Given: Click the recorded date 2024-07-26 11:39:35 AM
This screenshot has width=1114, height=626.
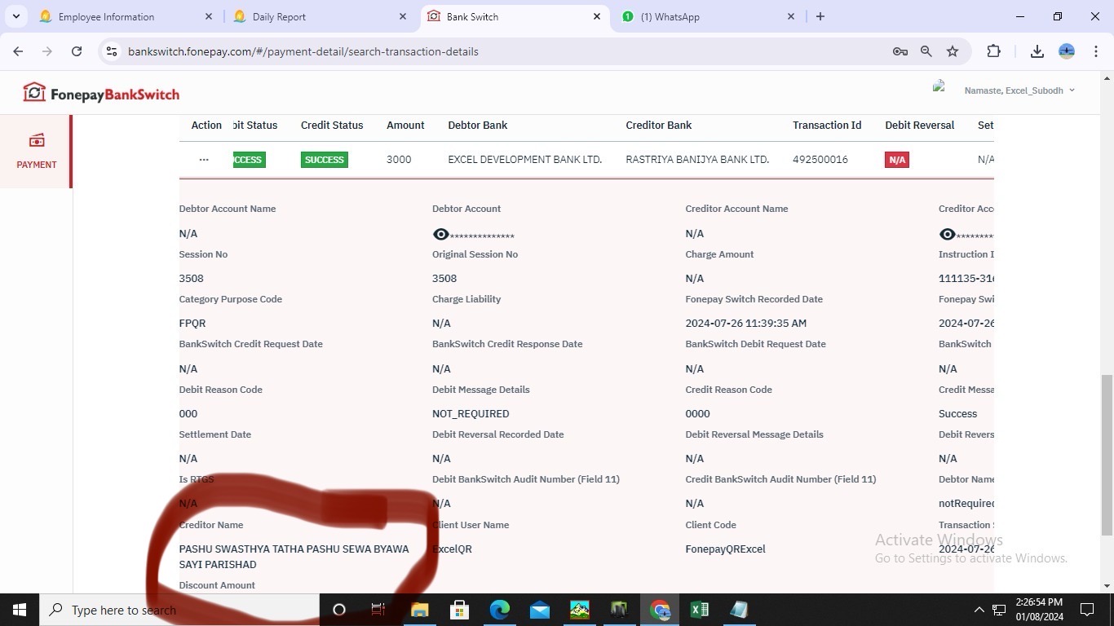Looking at the screenshot, I should 746,324.
